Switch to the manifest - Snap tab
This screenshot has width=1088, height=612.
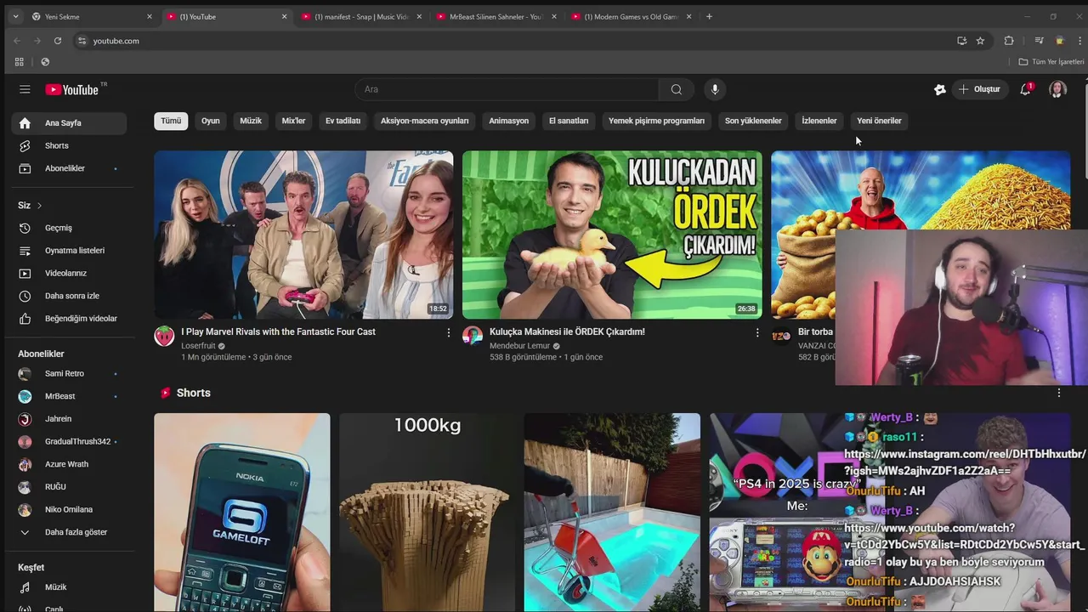click(360, 16)
